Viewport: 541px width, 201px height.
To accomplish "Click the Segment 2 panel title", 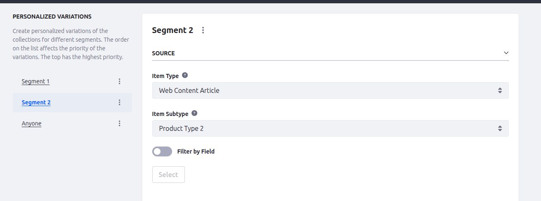I will 172,30.
